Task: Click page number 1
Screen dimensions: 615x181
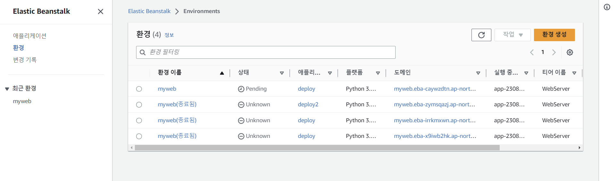Action: (x=543, y=52)
